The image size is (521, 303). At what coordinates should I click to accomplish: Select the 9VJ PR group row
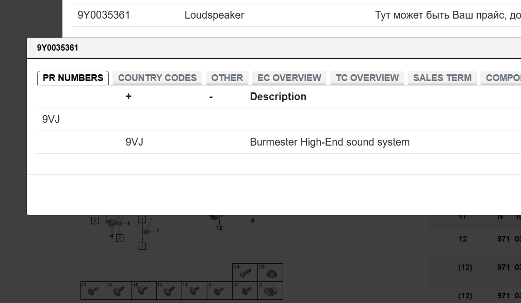pos(51,119)
